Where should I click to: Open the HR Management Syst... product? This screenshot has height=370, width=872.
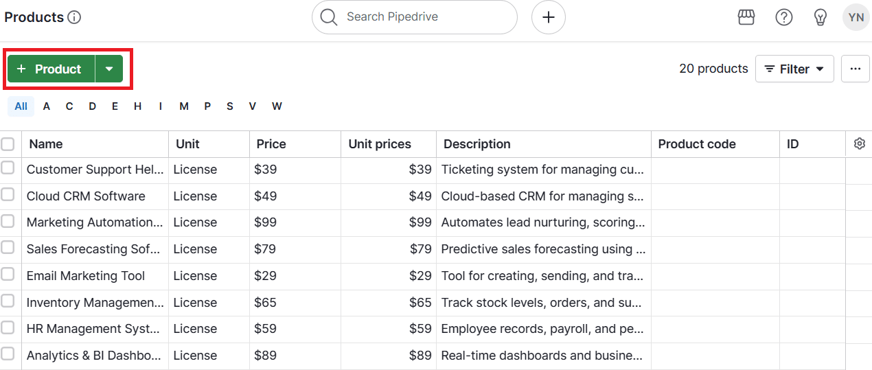(93, 329)
